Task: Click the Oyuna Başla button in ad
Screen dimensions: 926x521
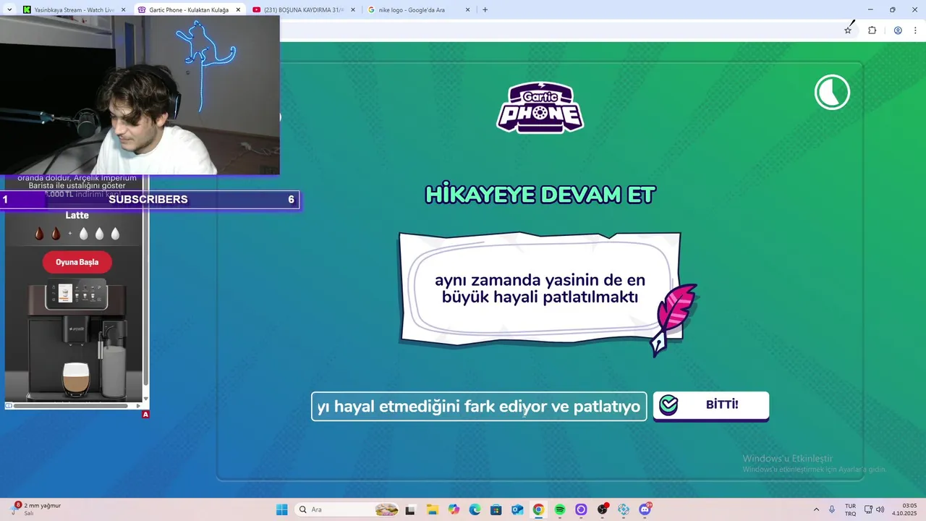Action: pyautogui.click(x=77, y=262)
